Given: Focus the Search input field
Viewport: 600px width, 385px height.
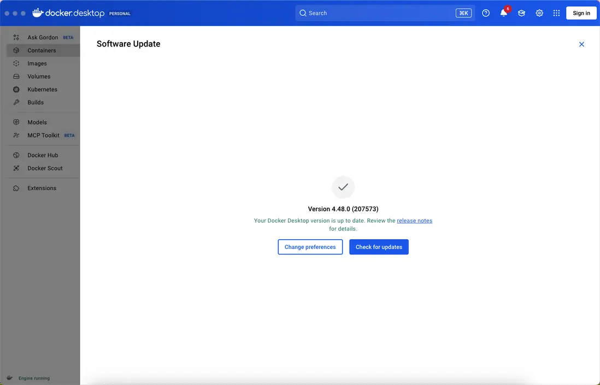Looking at the screenshot, I should (385, 13).
